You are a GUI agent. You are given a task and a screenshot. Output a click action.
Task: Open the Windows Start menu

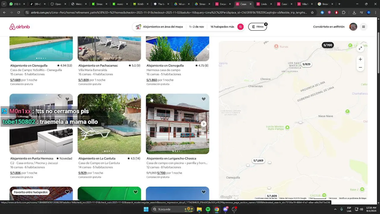(146, 209)
